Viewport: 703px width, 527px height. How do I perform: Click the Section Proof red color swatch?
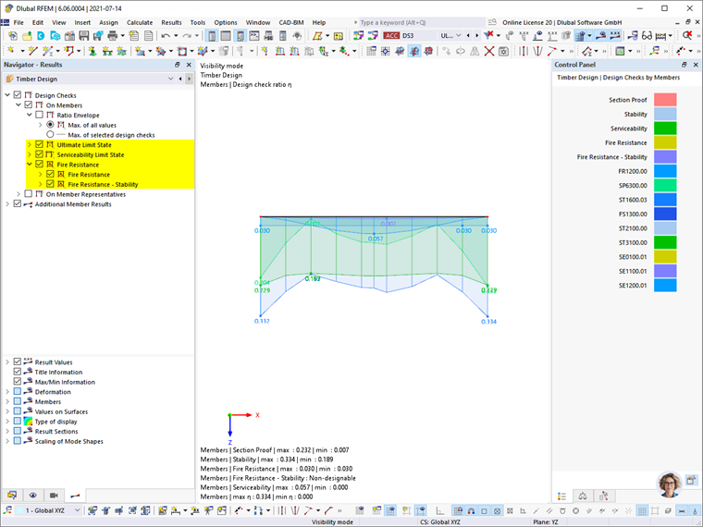click(x=665, y=100)
